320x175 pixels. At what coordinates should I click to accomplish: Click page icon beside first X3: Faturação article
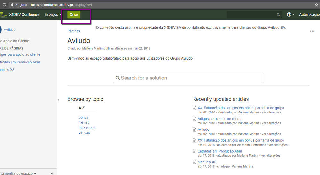(194, 108)
